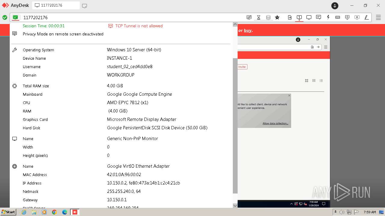Add session to favorites with star icon
The height and width of the screenshot is (216, 385).
277,17
